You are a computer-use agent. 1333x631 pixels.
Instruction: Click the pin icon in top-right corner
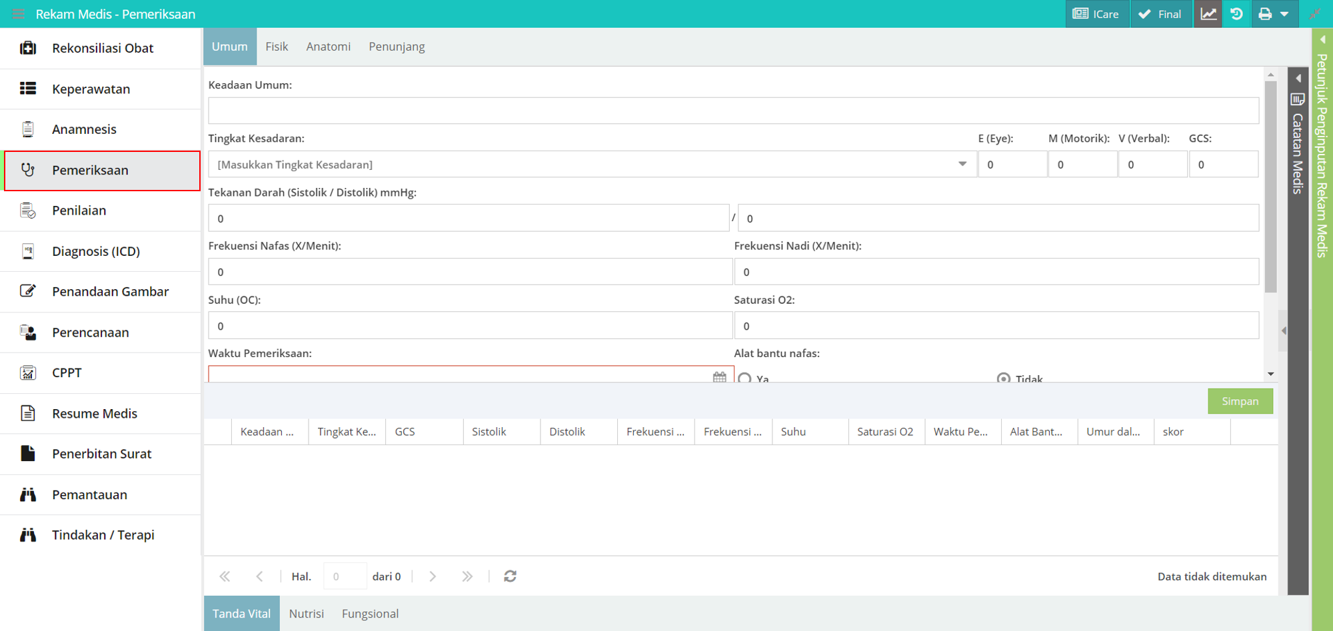click(x=1315, y=14)
